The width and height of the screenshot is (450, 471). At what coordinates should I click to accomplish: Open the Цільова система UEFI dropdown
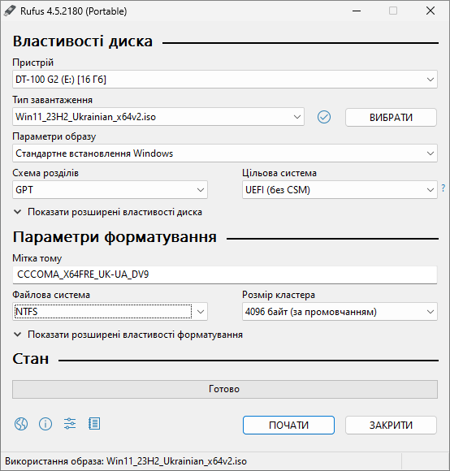pyautogui.click(x=340, y=189)
